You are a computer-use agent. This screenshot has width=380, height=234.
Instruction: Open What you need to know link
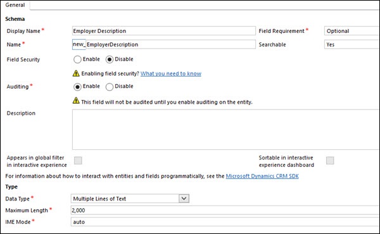(171, 73)
